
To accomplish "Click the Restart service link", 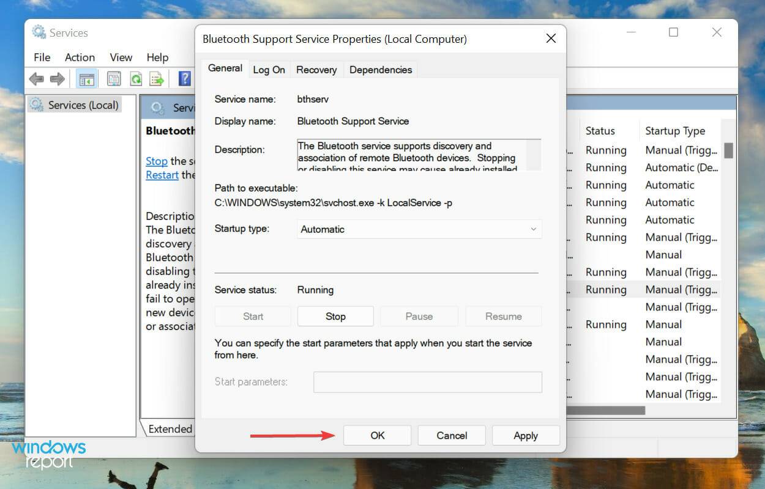I will [162, 175].
